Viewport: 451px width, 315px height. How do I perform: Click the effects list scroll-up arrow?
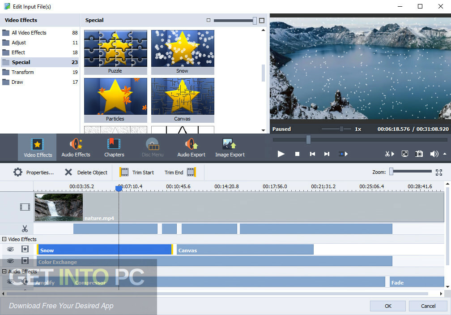coord(263,30)
